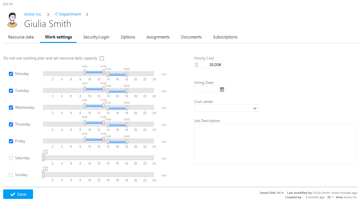Click Tuesday's 18:00 end slider handle
Viewport: 360px width, 204px height.
(x=127, y=91)
